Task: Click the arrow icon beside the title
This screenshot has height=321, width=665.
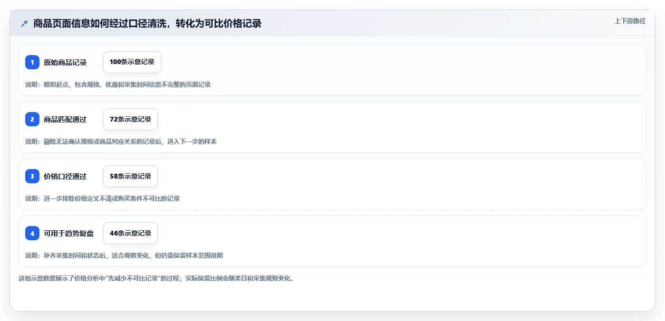Action: (24, 23)
